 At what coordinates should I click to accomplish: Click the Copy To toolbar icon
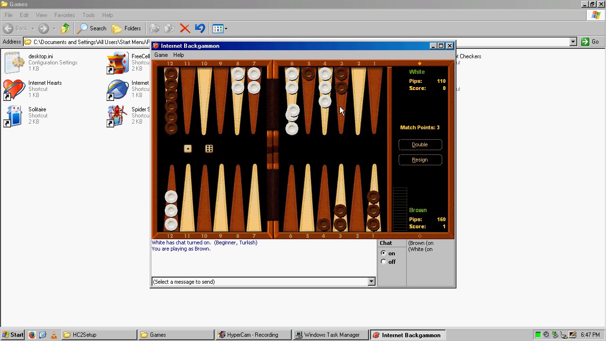(x=169, y=28)
